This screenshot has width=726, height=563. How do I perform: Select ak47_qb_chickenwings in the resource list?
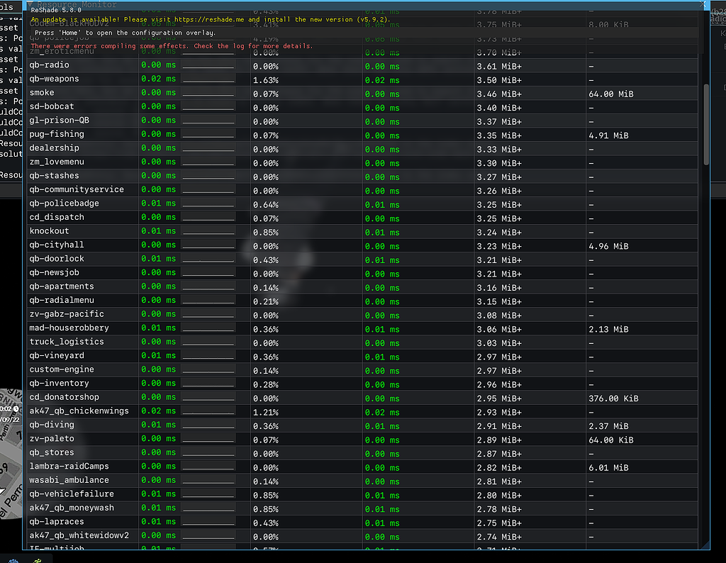coord(79,411)
